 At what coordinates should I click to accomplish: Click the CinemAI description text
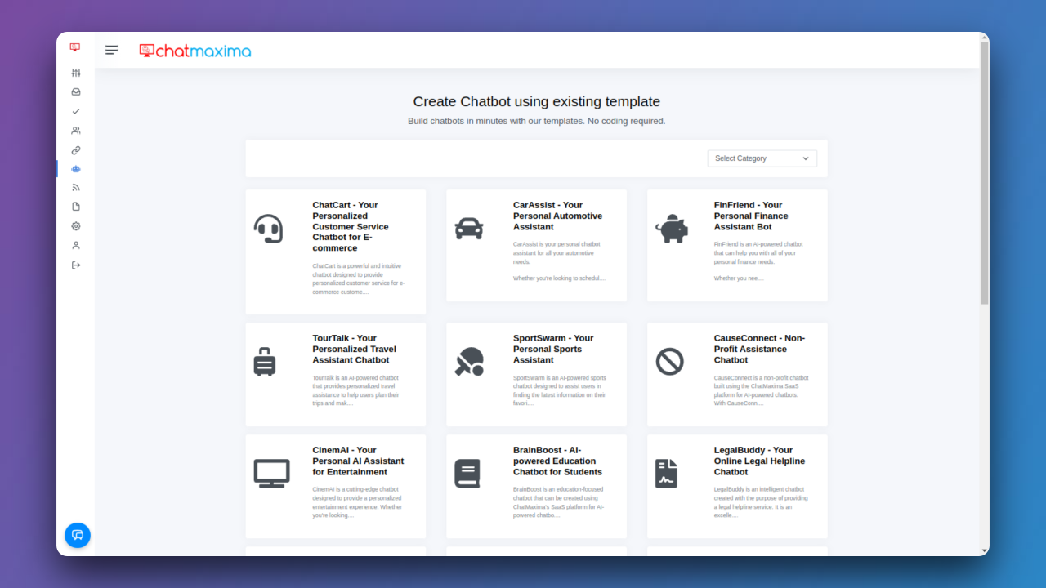[357, 502]
